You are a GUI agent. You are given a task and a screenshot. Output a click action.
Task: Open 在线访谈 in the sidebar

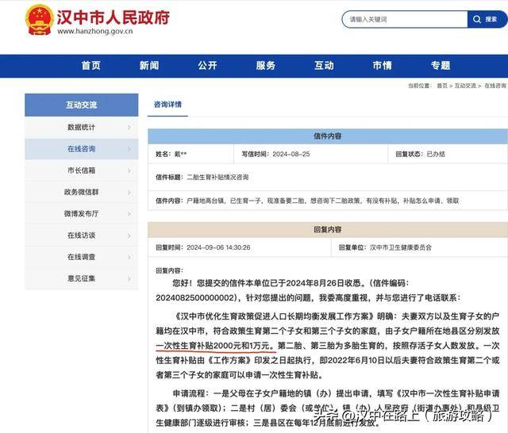pyautogui.click(x=81, y=236)
